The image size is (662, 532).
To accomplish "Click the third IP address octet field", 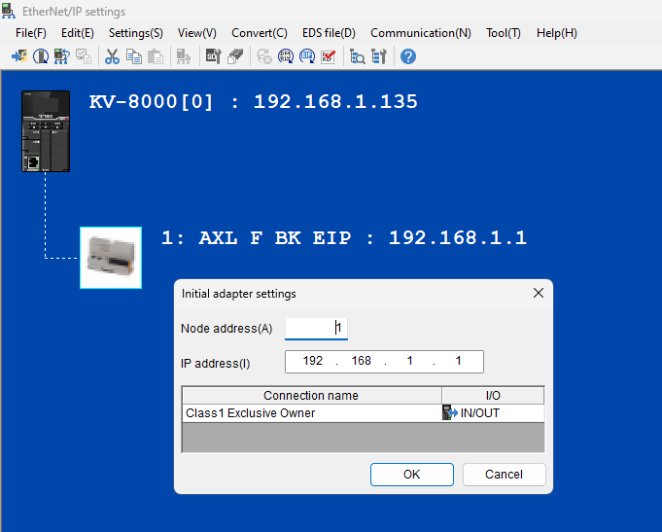I will click(409, 361).
